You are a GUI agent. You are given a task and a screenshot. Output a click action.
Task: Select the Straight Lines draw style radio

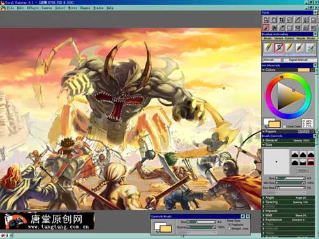point(229,229)
